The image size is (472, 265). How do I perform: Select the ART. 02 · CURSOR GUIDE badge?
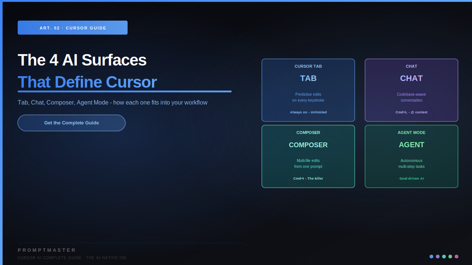point(72,27)
